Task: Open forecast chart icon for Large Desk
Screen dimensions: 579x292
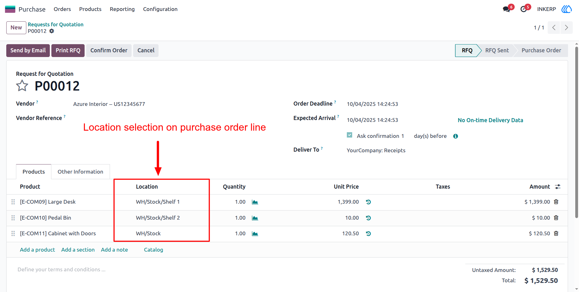Action: click(x=255, y=202)
